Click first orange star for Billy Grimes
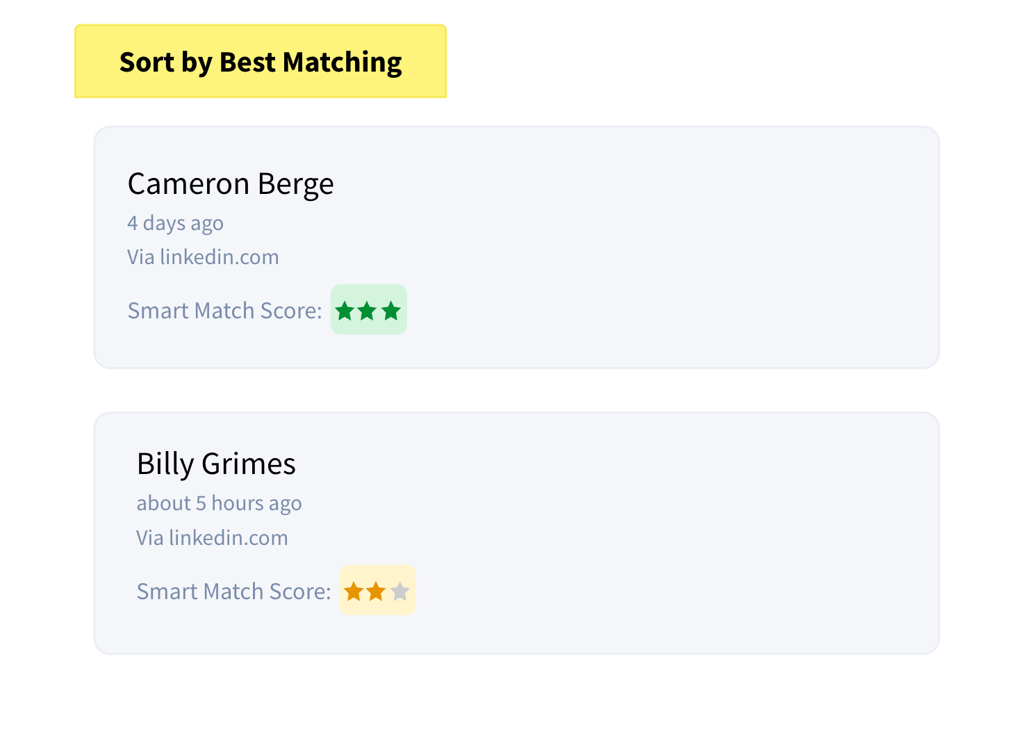This screenshot has width=1013, height=734. click(354, 592)
